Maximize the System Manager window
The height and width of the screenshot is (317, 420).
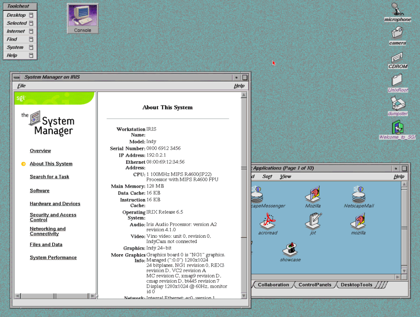(245, 77)
